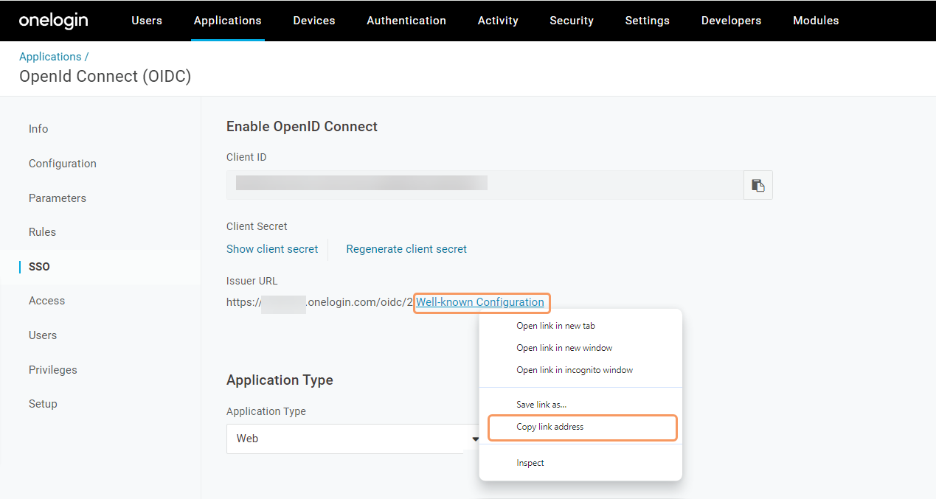Image resolution: width=936 pixels, height=499 pixels.
Task: Open the Authentication navigation menu
Action: pos(406,21)
